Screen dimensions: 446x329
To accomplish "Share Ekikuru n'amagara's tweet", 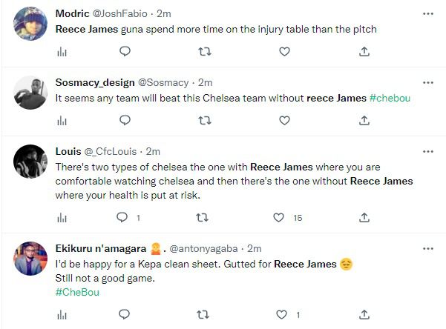I will [364, 315].
